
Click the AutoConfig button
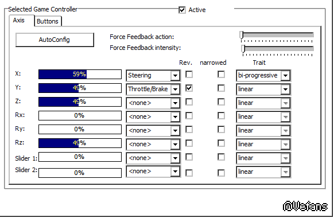click(x=55, y=40)
